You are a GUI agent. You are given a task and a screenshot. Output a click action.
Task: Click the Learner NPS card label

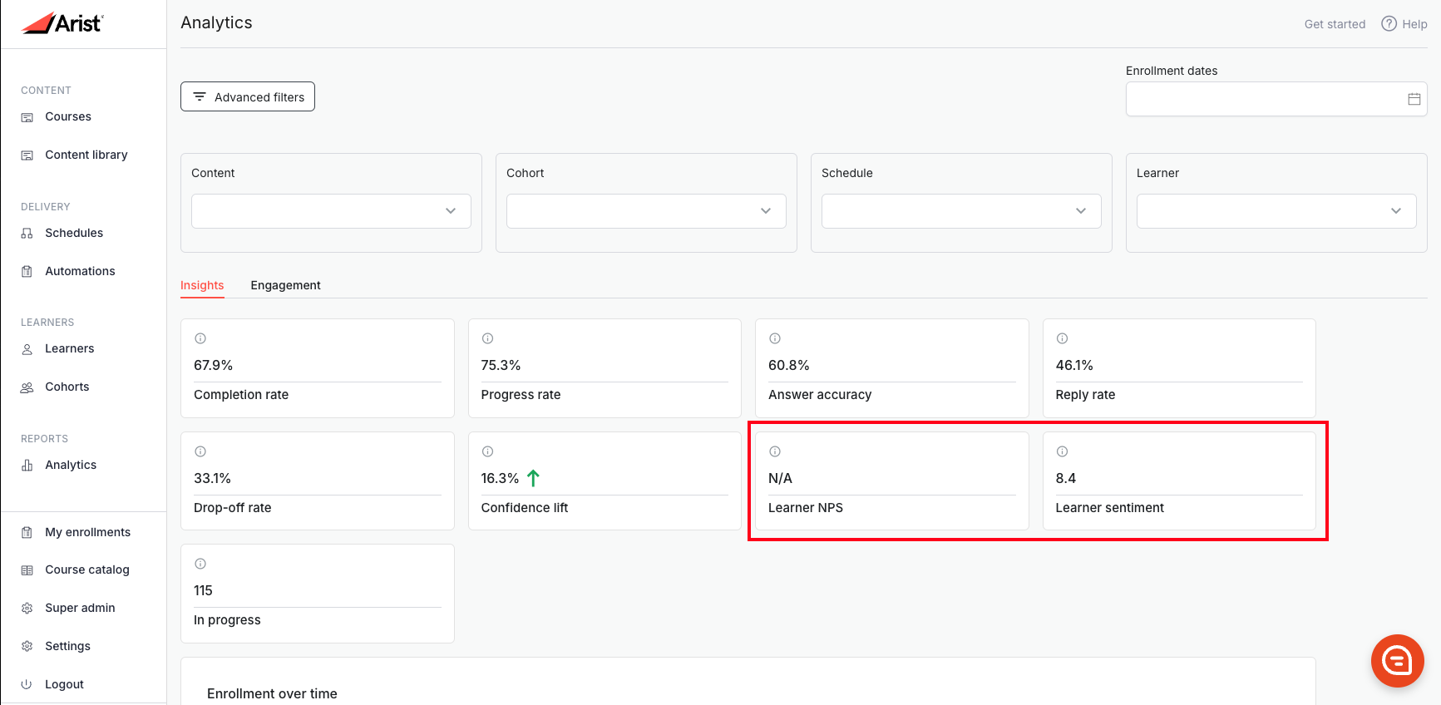pos(805,508)
